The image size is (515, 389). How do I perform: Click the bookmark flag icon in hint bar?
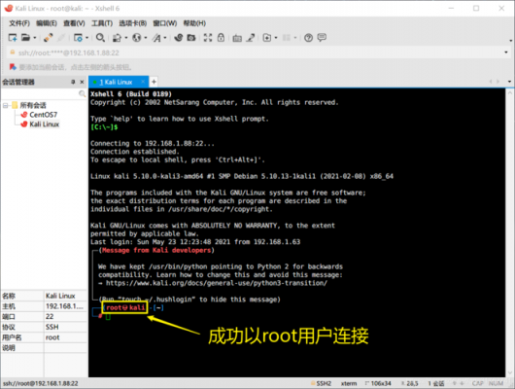13,67
